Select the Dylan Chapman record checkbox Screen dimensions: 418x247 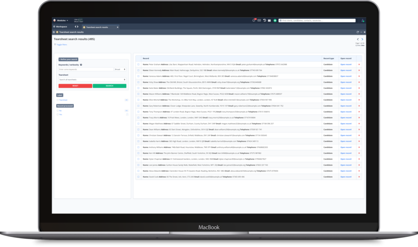[138, 159]
